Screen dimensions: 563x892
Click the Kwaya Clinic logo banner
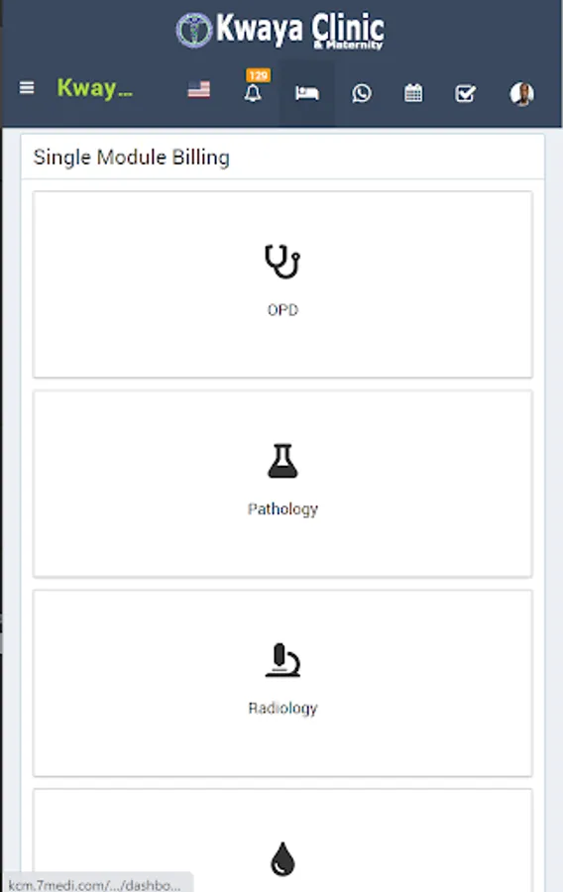(281, 30)
